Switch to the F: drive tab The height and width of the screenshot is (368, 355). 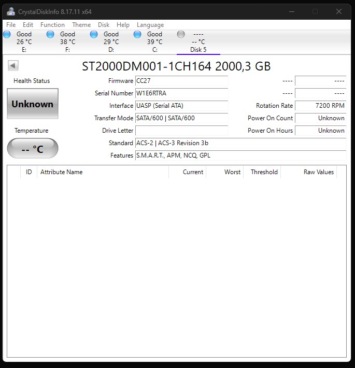[x=67, y=42]
